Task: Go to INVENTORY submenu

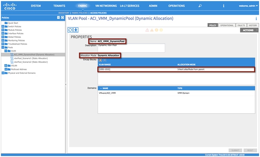Action: pos(64,13)
